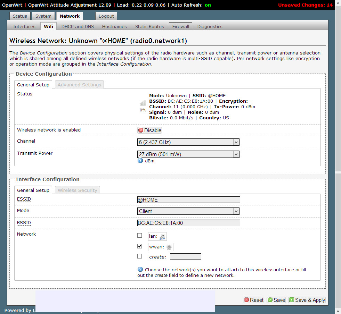Screen dimensions: 341x314
Task: Switch to Device Advanced Settings tab
Action: coord(79,85)
